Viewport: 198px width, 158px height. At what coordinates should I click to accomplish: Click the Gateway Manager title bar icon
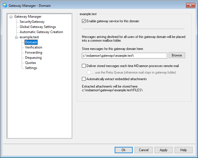coord(5,5)
